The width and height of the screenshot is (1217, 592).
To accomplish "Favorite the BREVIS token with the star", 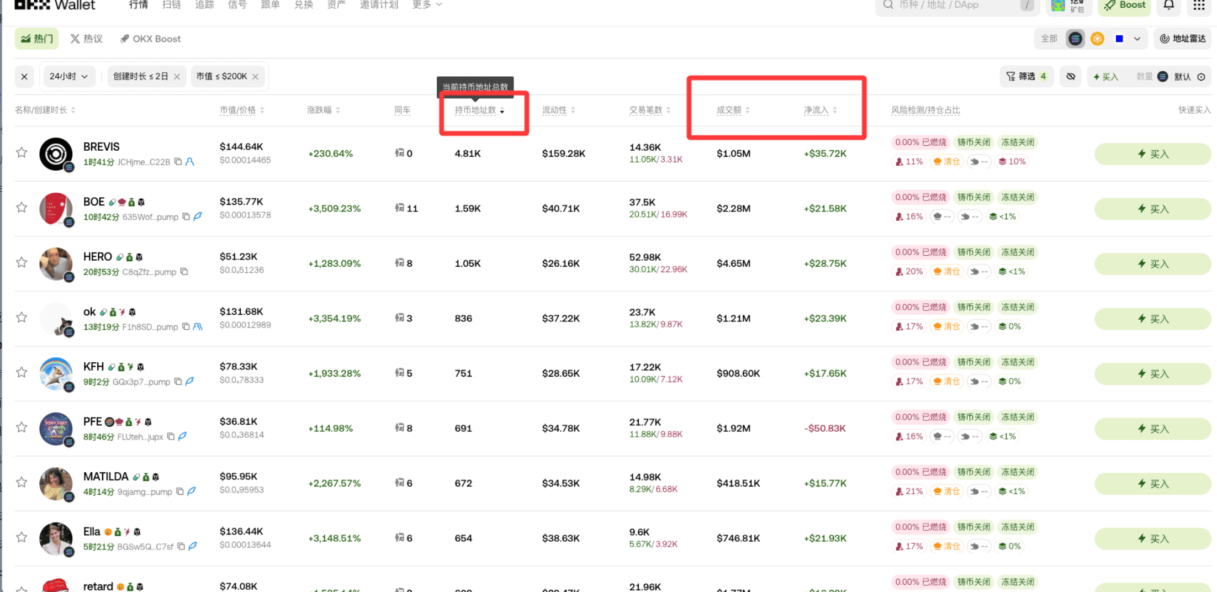I will (22, 152).
